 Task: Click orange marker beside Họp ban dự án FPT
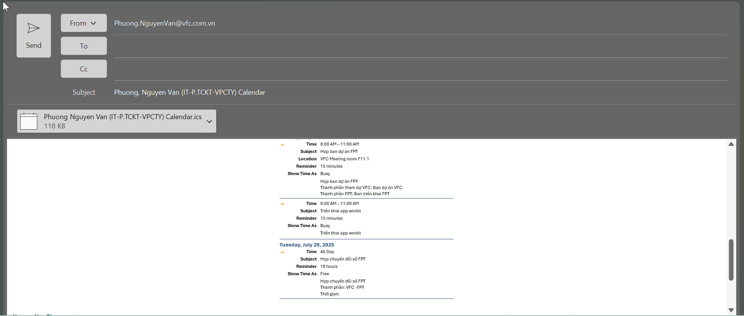[283, 145]
